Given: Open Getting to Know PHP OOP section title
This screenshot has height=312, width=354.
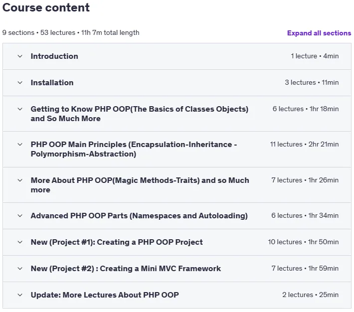Looking at the screenshot, I should 140,114.
